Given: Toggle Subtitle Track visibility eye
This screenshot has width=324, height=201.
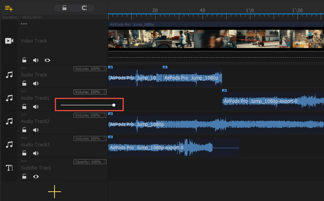Looking at the screenshot, I should tap(36, 177).
